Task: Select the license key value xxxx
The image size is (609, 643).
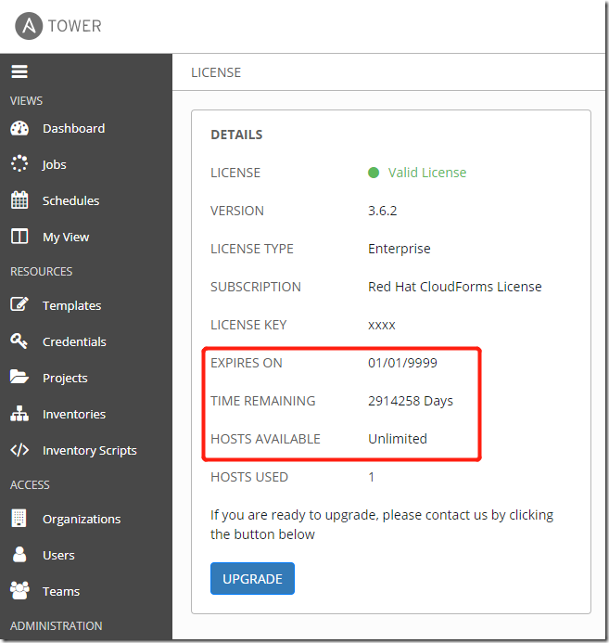Action: point(381,325)
